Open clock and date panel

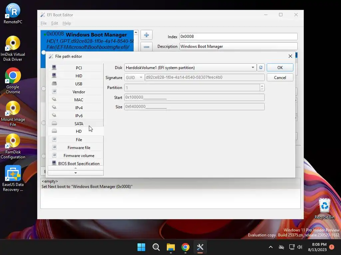317,247
